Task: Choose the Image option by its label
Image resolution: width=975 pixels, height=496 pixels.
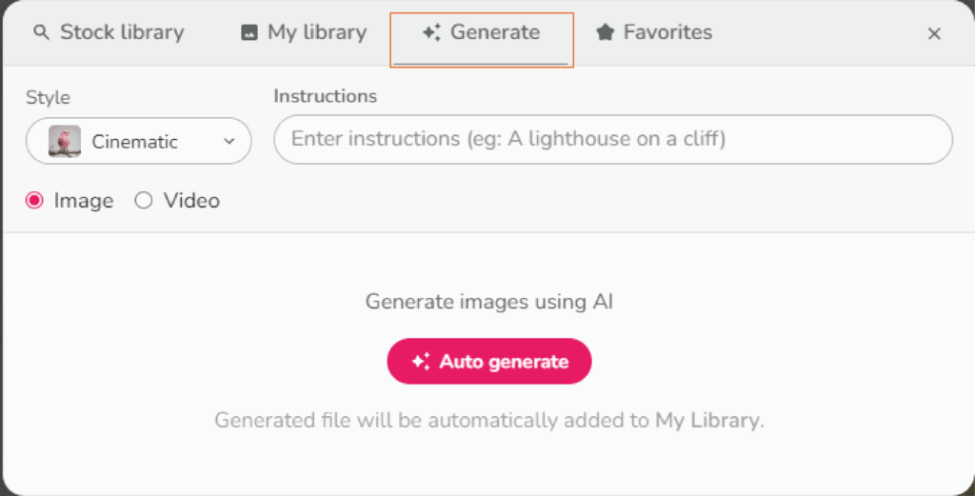Action: coord(84,201)
